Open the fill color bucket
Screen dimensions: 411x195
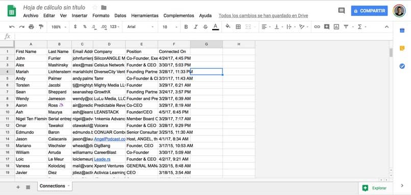(228, 26)
